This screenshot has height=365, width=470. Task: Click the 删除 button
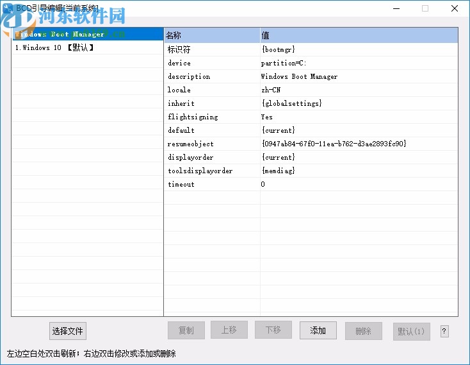point(363,331)
